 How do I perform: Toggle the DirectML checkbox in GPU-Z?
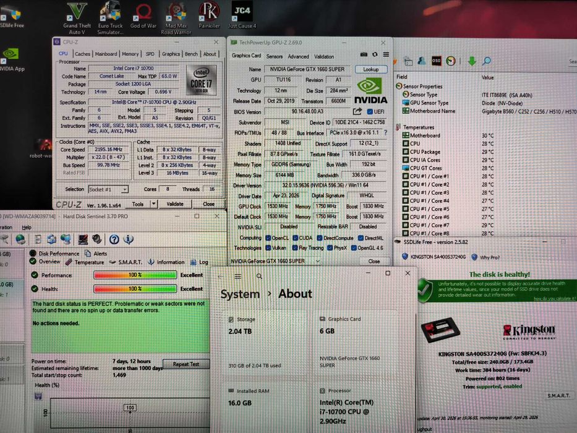click(x=361, y=238)
